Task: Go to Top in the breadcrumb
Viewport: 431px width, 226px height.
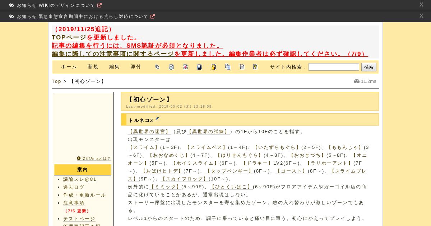Action: [x=56, y=81]
